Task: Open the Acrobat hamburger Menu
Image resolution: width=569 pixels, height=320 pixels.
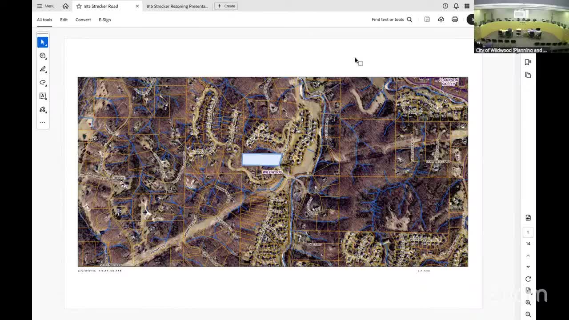Action: [x=45, y=6]
